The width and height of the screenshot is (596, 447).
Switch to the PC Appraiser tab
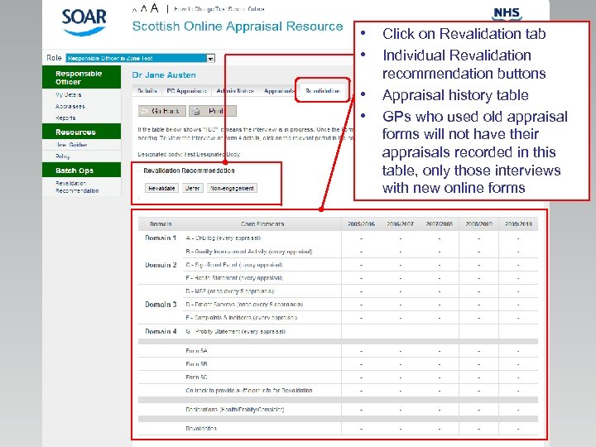tap(186, 91)
